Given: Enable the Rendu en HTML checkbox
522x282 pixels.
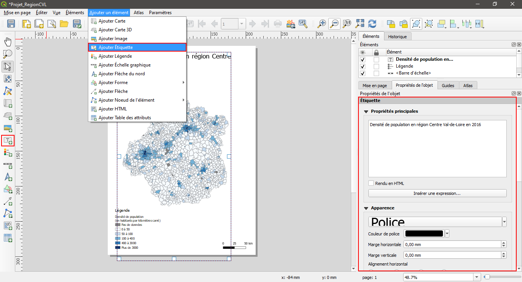Looking at the screenshot, I should pyautogui.click(x=371, y=183).
